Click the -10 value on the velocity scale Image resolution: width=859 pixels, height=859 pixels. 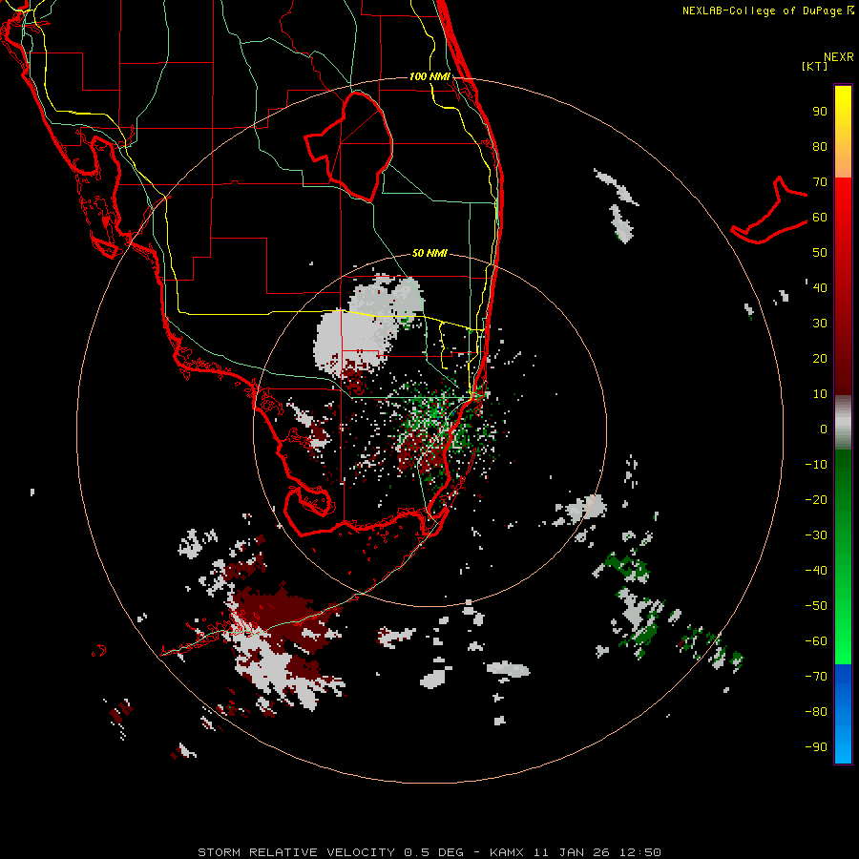[816, 465]
